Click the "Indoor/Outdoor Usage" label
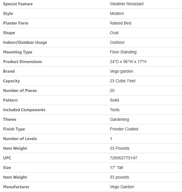 pyautogui.click(x=25, y=42)
